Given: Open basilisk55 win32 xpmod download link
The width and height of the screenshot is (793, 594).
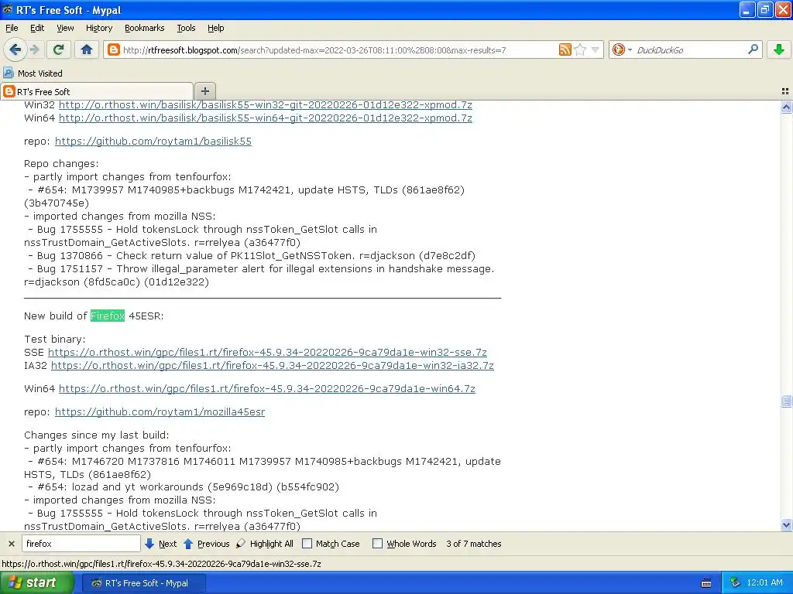Looking at the screenshot, I should (266, 104).
